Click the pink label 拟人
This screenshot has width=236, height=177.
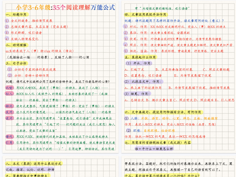click(9, 94)
